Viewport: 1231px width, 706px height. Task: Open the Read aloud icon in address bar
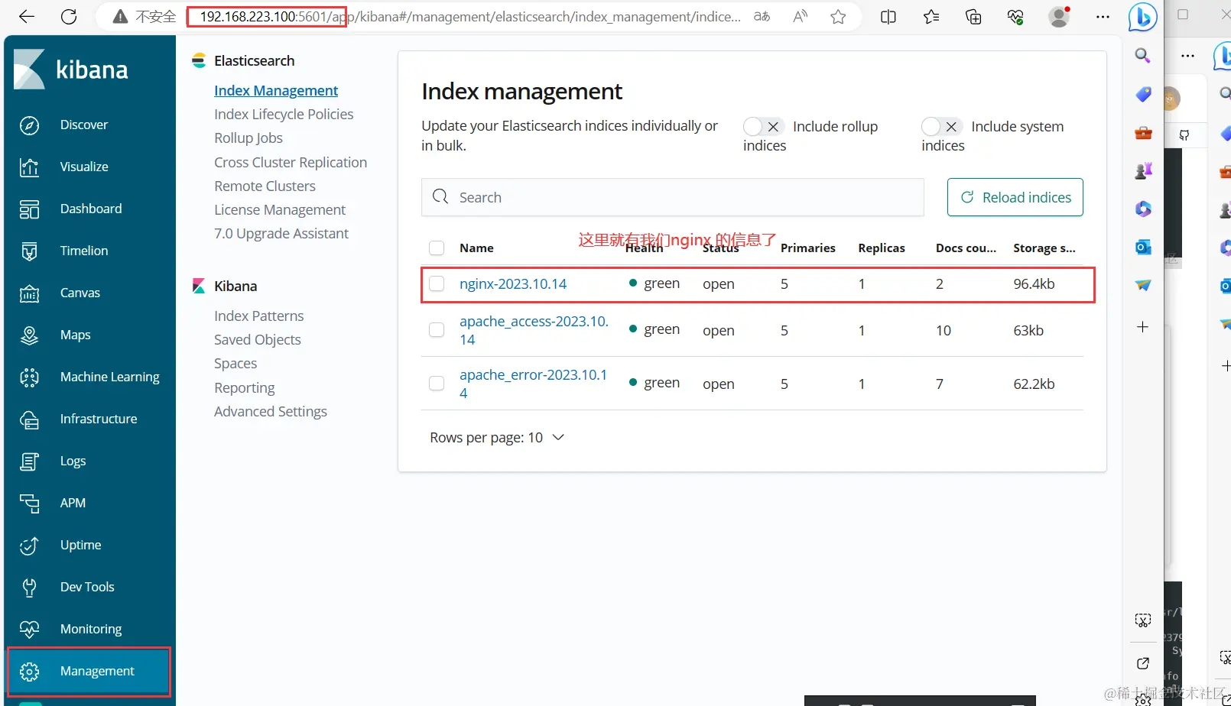800,16
